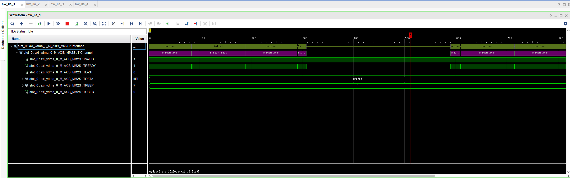The width and height of the screenshot is (570, 178).
Task: Run trigger with the blue play icon
Action: click(49, 24)
